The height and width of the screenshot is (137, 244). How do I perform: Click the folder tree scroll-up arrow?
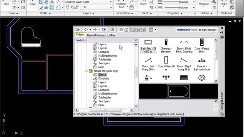[136, 45]
